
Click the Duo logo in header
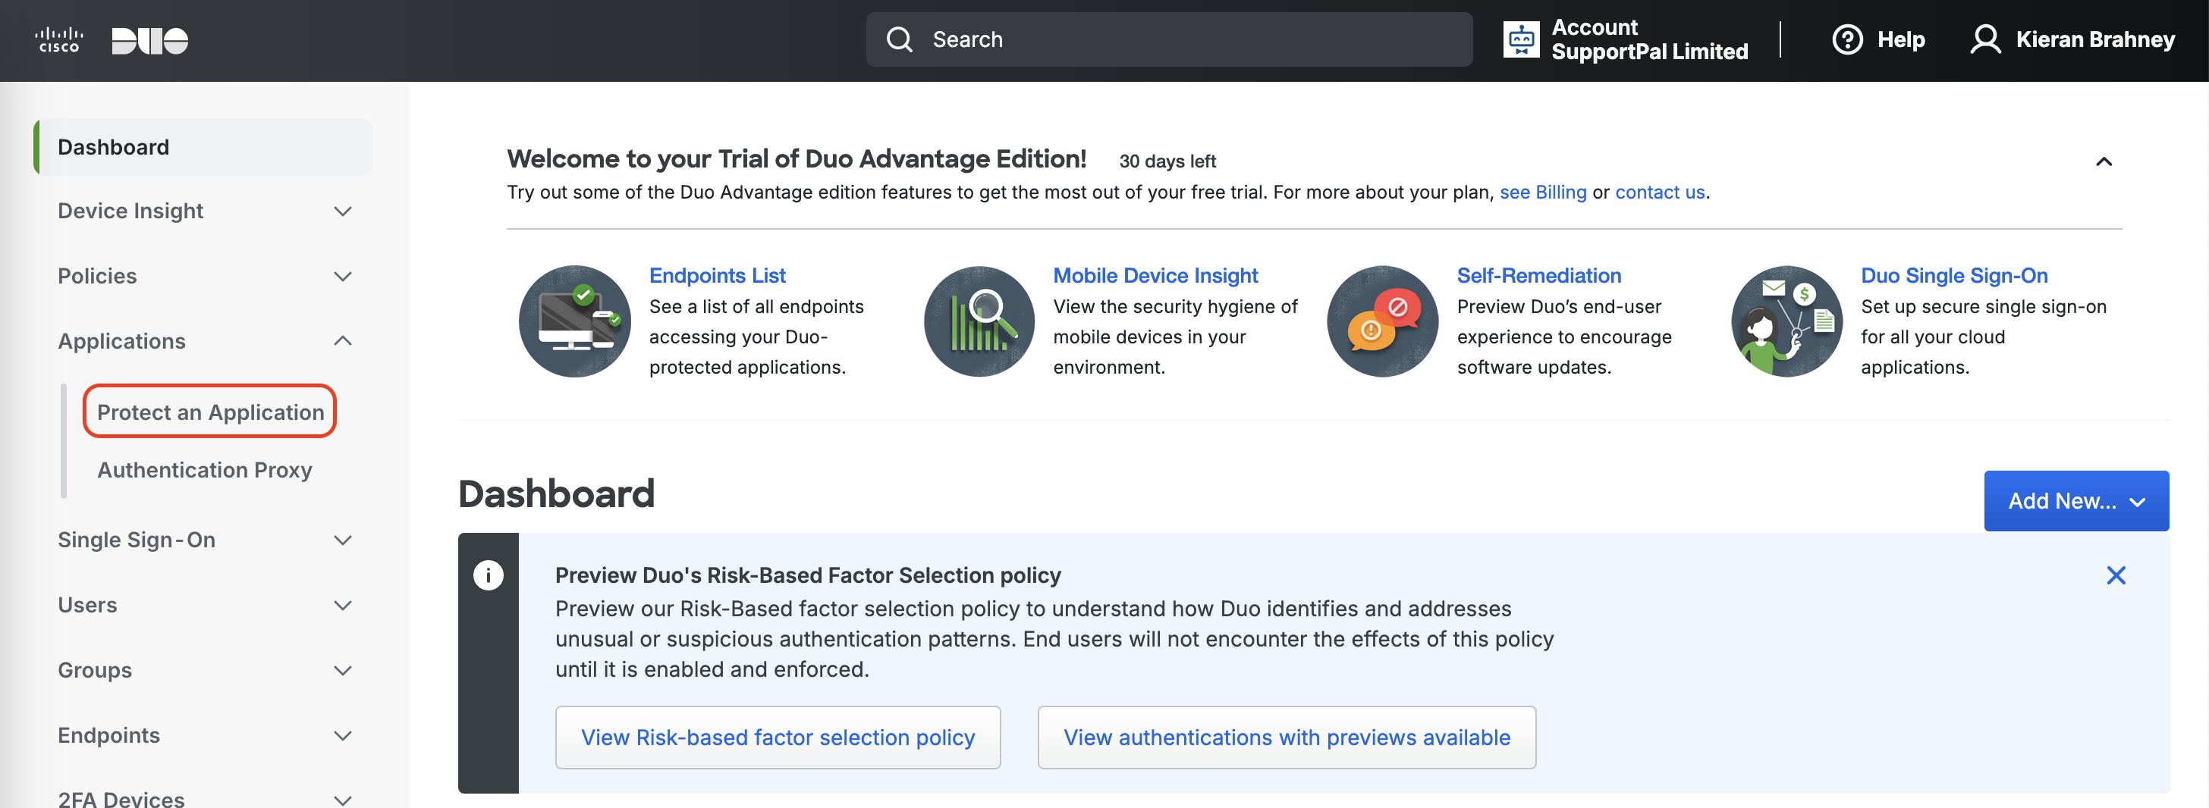pos(150,40)
